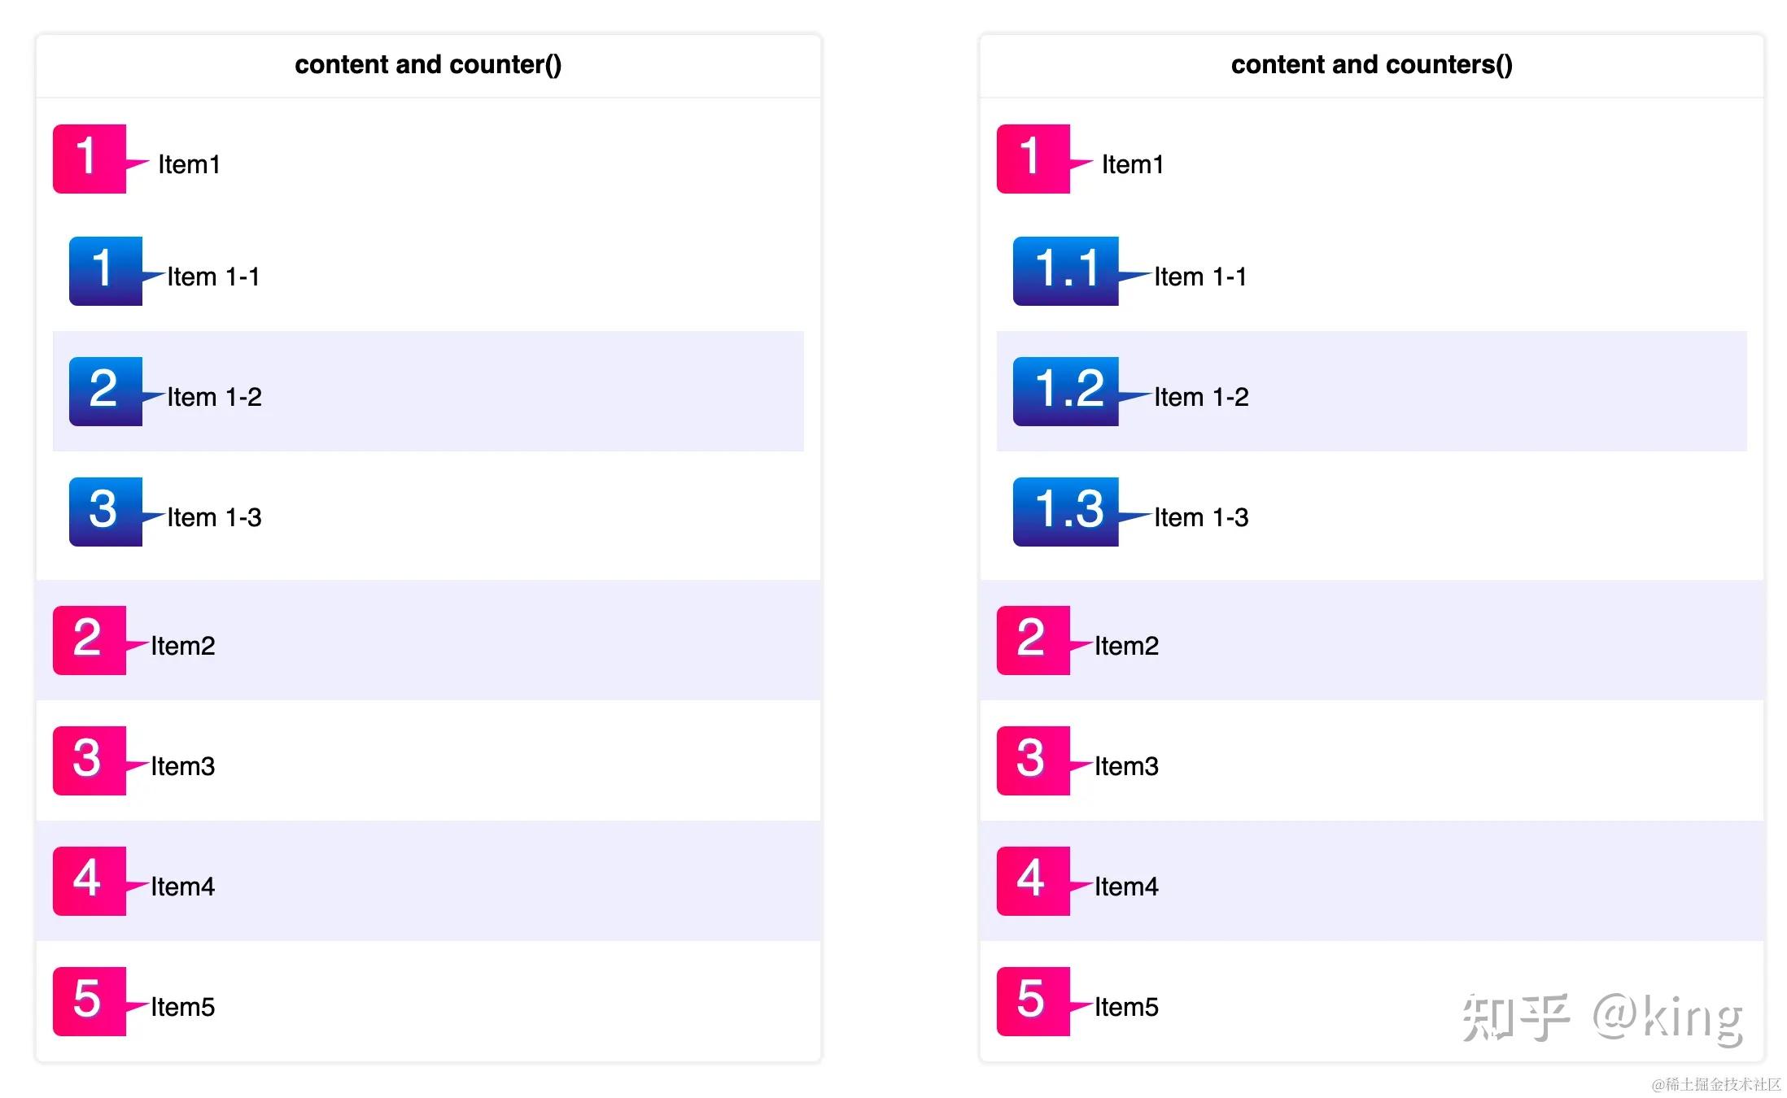Select the 'content and counters()' heading
This screenshot has height=1098, width=1787.
(1371, 64)
